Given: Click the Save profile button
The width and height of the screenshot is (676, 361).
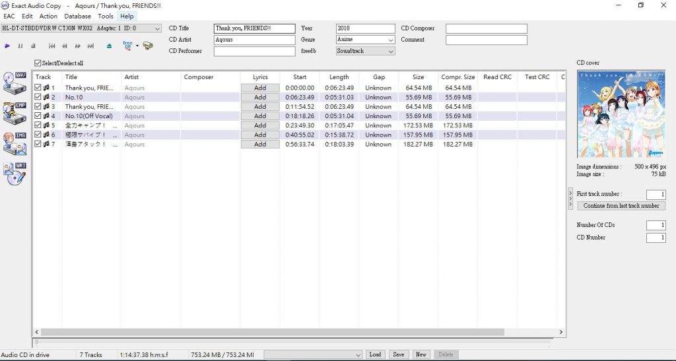Looking at the screenshot, I should 398,354.
